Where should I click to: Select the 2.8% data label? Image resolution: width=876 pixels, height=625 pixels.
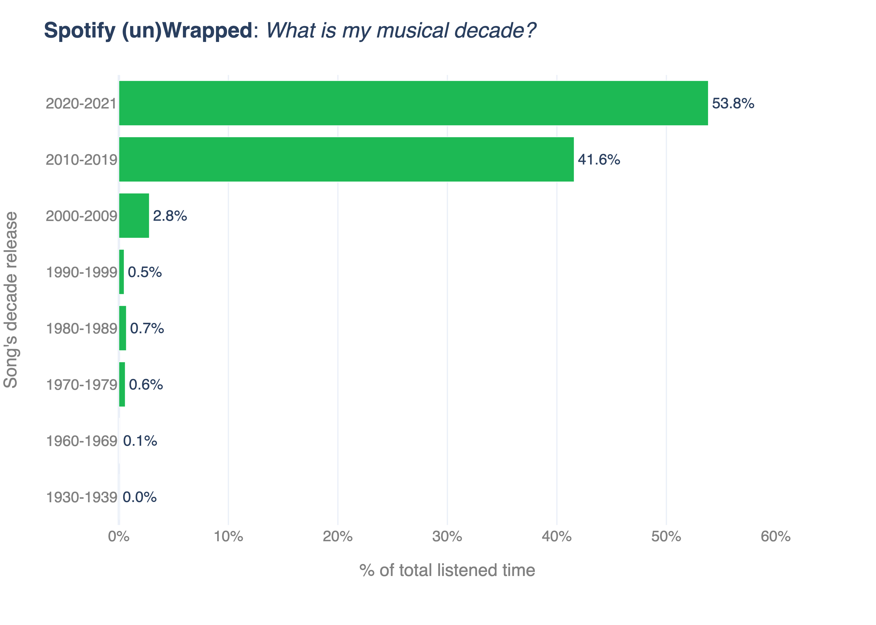pos(170,216)
